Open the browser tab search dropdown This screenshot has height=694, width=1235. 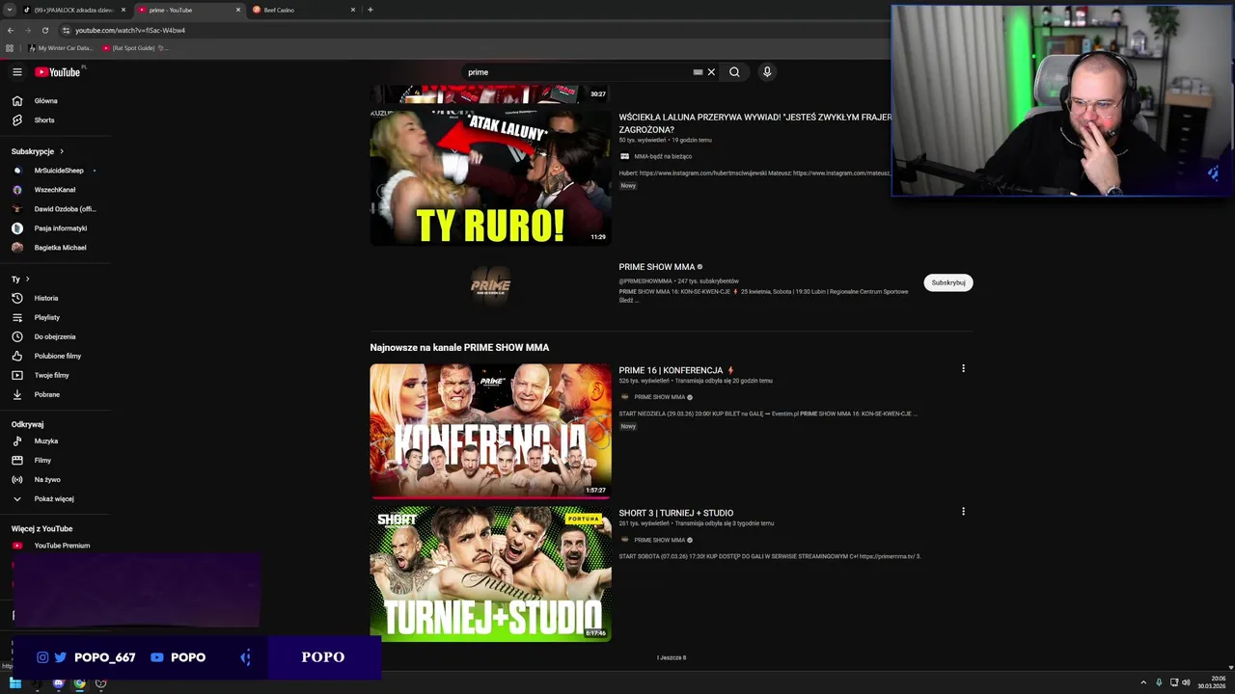pyautogui.click(x=10, y=10)
